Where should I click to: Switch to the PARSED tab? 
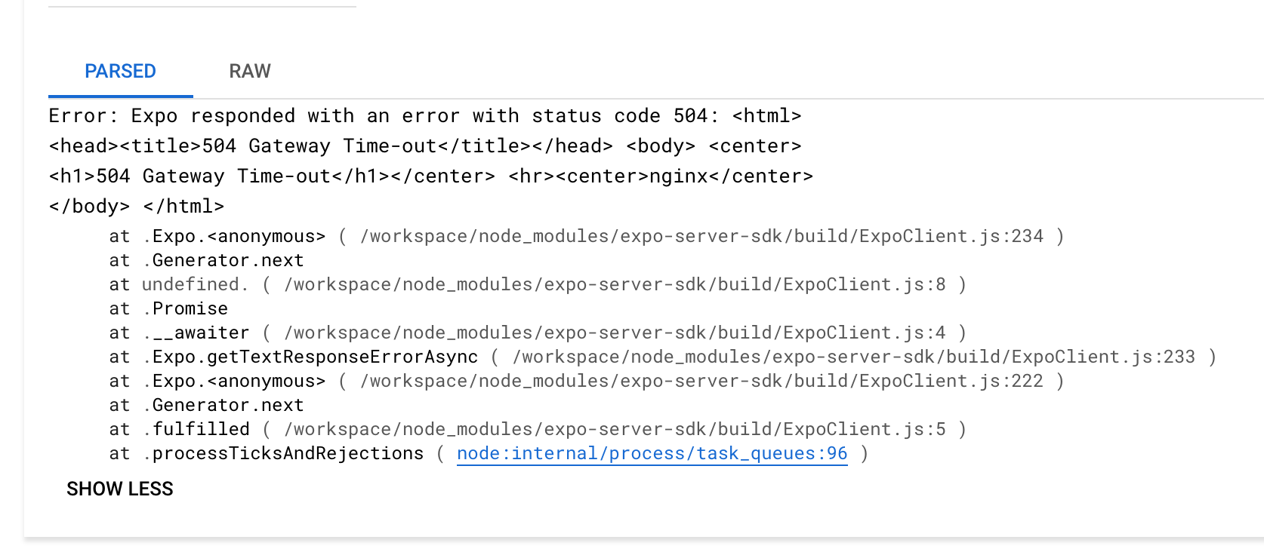coord(120,71)
